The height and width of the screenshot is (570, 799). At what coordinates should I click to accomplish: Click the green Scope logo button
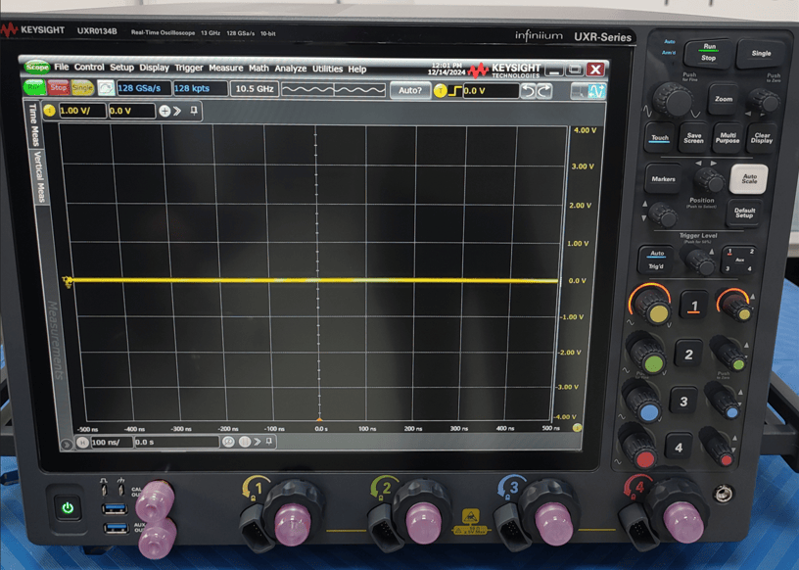36,67
